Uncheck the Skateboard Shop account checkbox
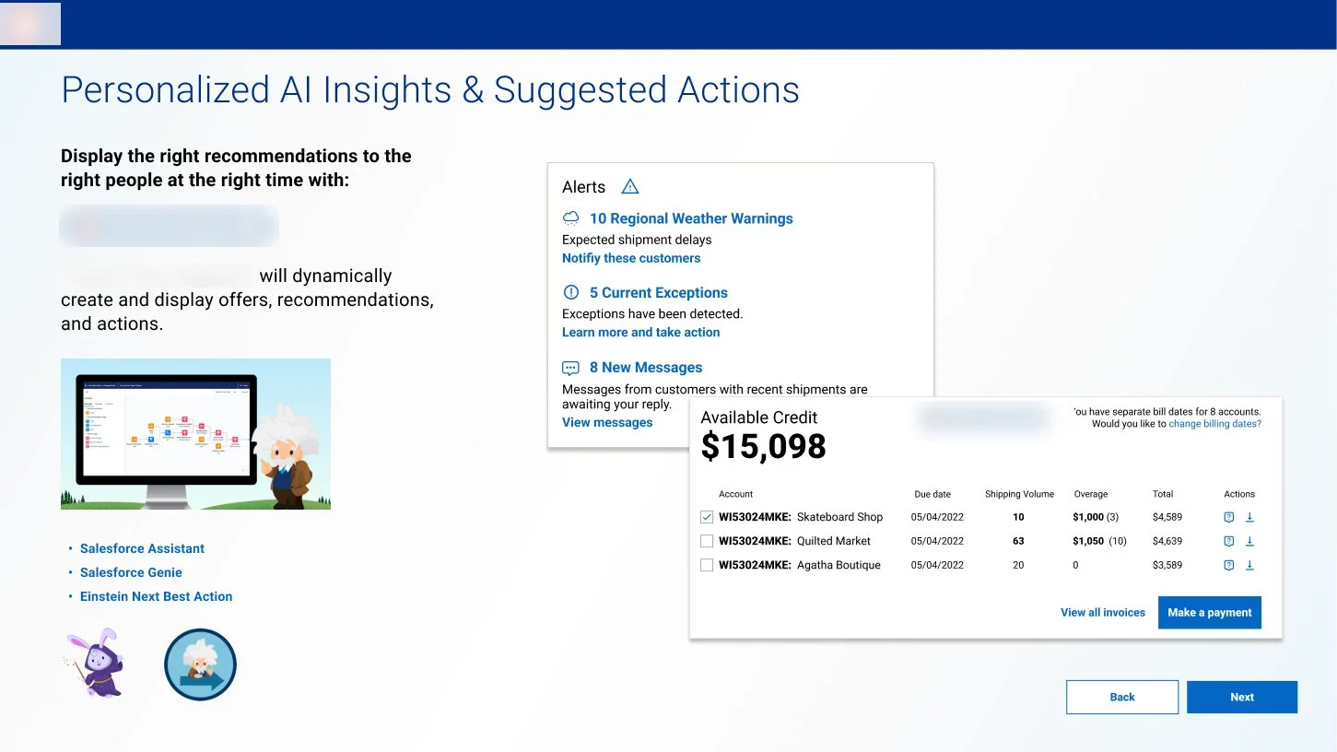1337x752 pixels. coord(707,517)
